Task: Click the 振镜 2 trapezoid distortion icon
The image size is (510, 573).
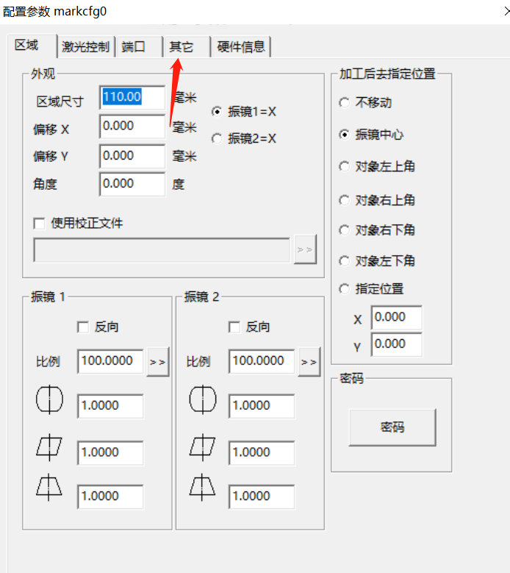Action: click(202, 488)
